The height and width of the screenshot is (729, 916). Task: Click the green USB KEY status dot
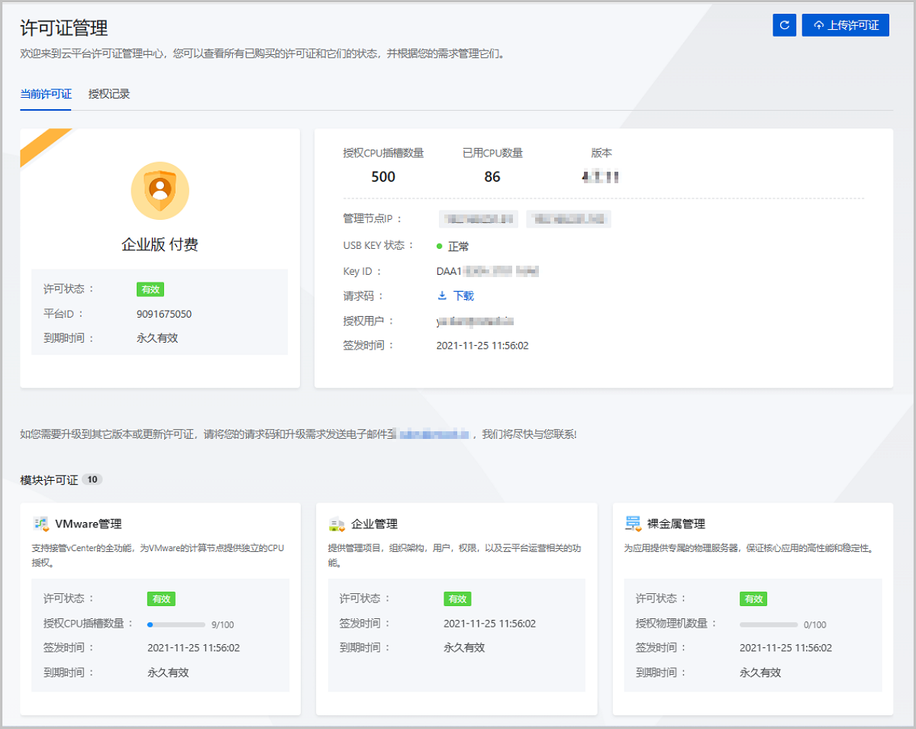tap(440, 247)
